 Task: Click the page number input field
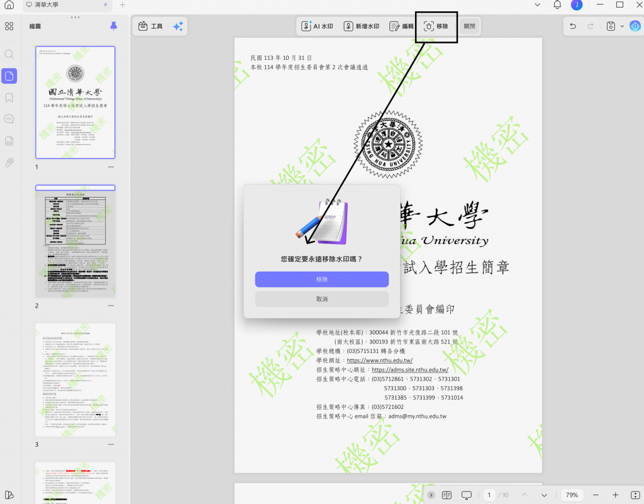coord(489,495)
